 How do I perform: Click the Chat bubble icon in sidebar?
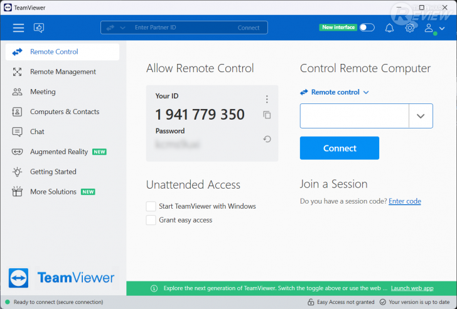tap(17, 132)
